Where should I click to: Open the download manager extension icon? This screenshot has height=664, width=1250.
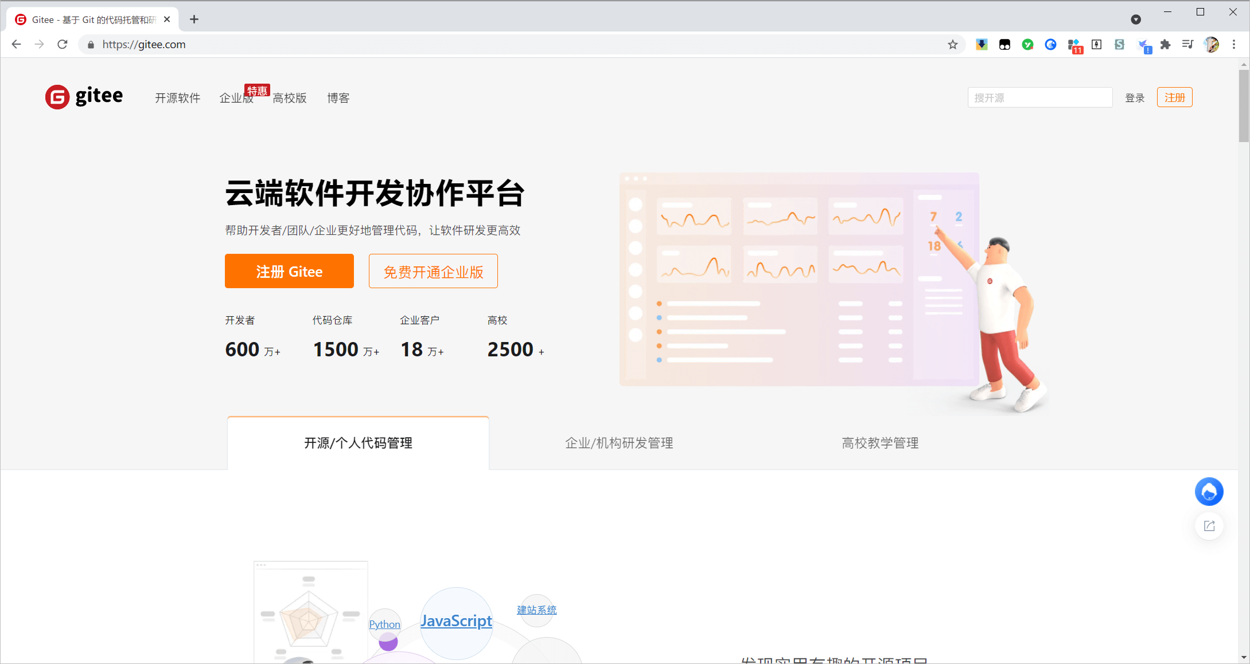coord(982,45)
